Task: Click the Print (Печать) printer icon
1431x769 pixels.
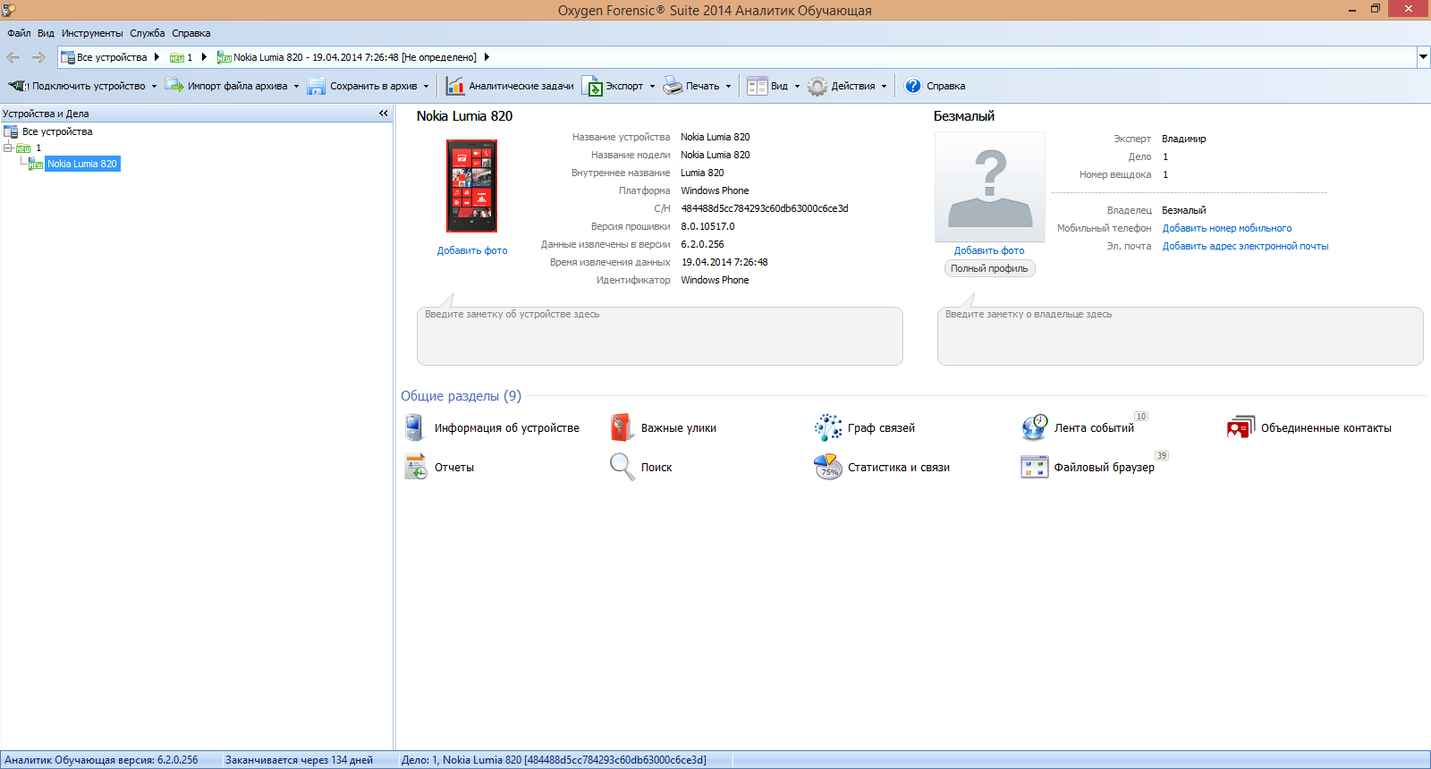Action: coord(673,86)
